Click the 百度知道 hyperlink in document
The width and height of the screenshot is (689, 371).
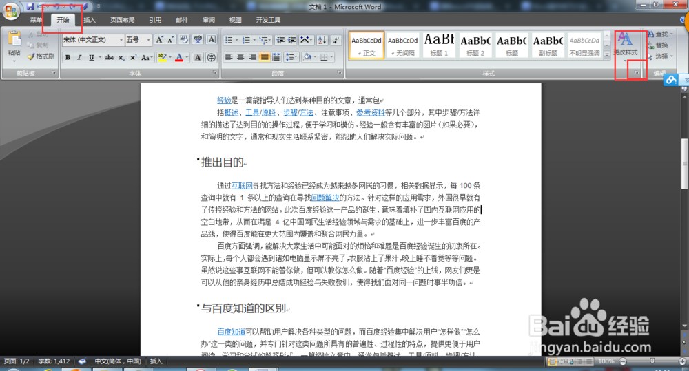coord(231,332)
